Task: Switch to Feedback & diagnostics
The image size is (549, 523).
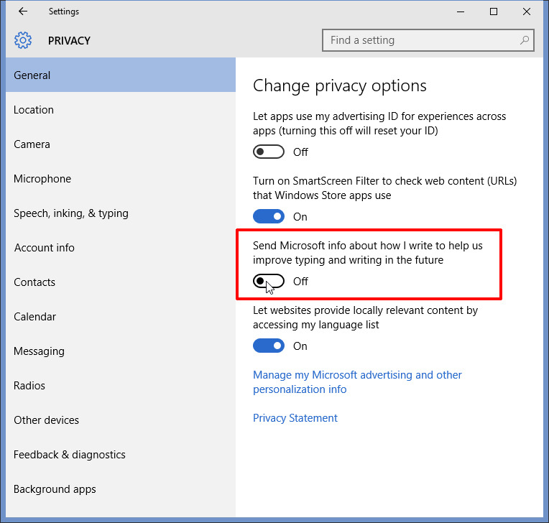Action: point(70,455)
